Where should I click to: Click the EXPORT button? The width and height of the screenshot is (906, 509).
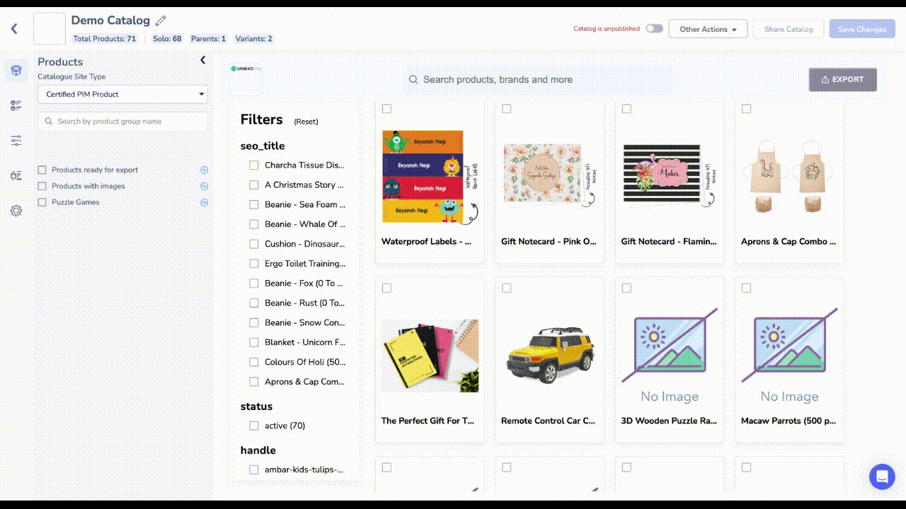[842, 80]
